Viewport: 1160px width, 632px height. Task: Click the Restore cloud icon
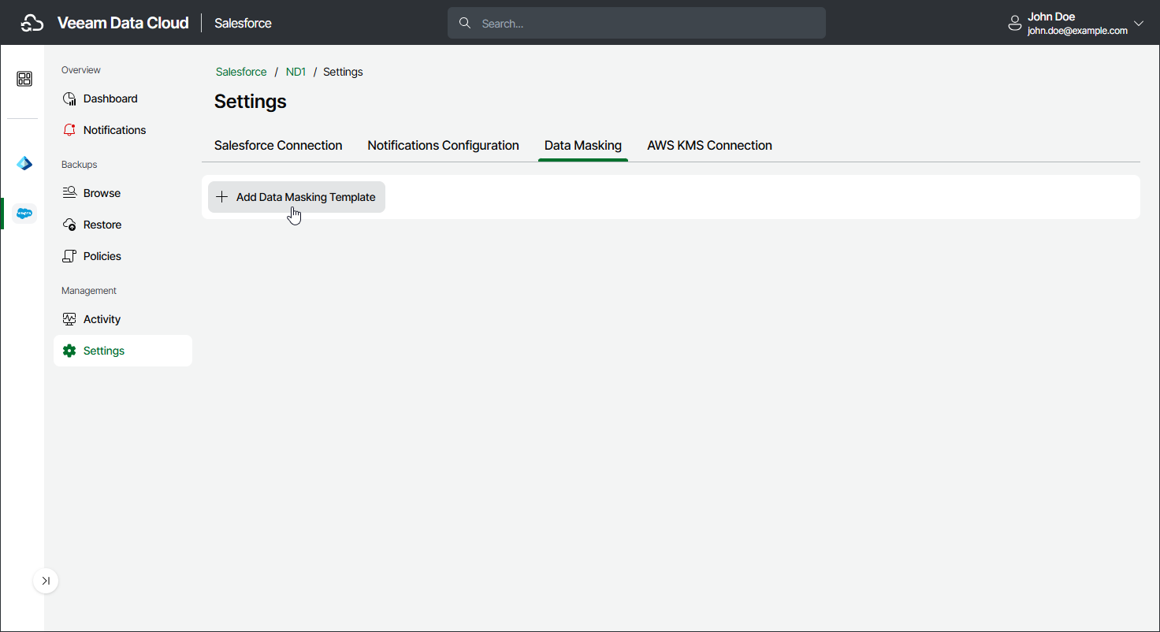click(x=69, y=225)
